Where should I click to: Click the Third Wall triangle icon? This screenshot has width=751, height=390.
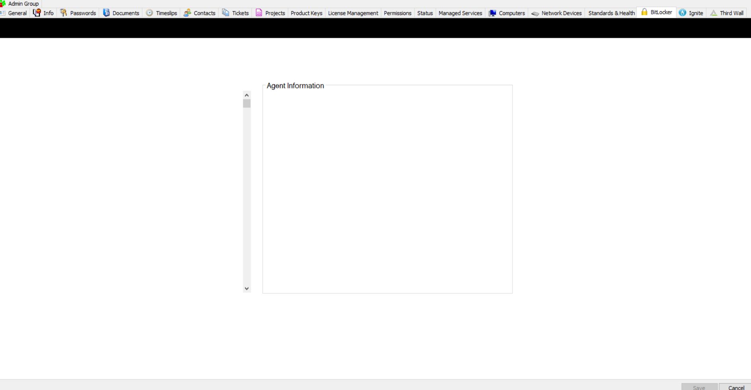tap(714, 13)
